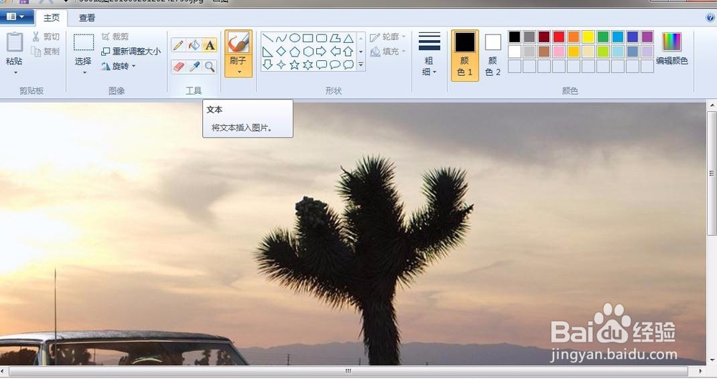Choose the Cloud callout shape
717x379 pixels.
click(x=348, y=64)
